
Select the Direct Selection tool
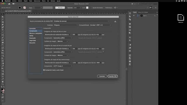3,17
